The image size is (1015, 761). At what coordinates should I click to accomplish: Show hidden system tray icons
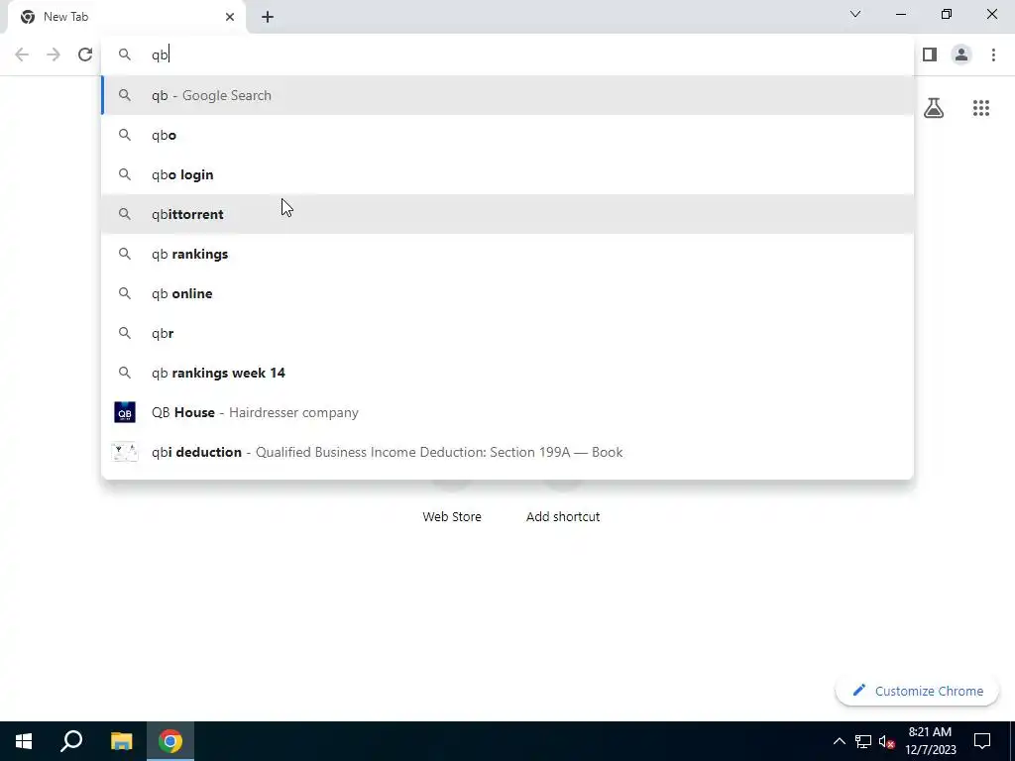click(839, 741)
